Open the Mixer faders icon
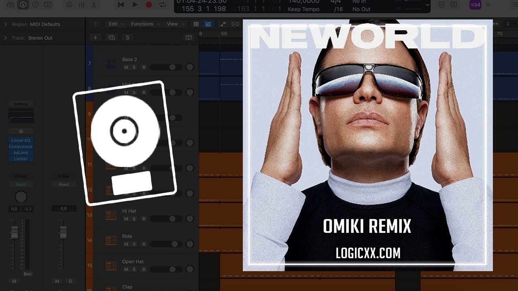518x291 pixels. (x=81, y=4)
